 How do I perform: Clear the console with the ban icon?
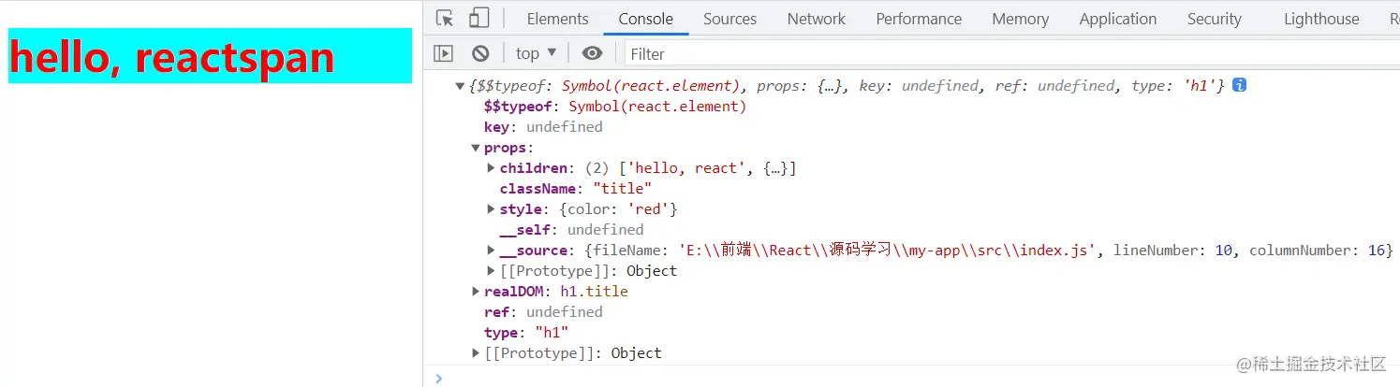pos(480,54)
